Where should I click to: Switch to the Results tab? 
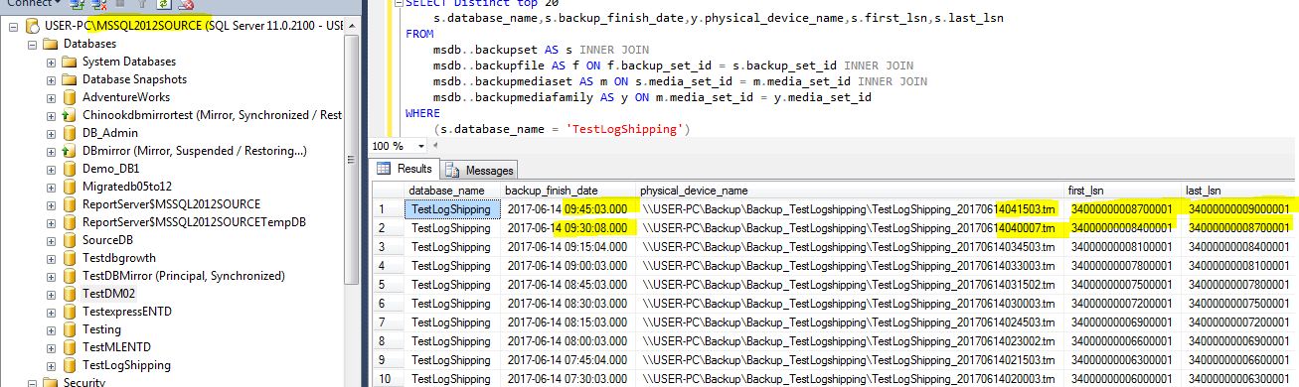click(x=406, y=170)
